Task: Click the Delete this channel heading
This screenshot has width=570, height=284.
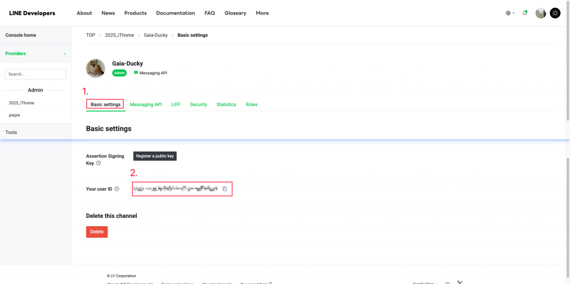Action: [x=111, y=216]
